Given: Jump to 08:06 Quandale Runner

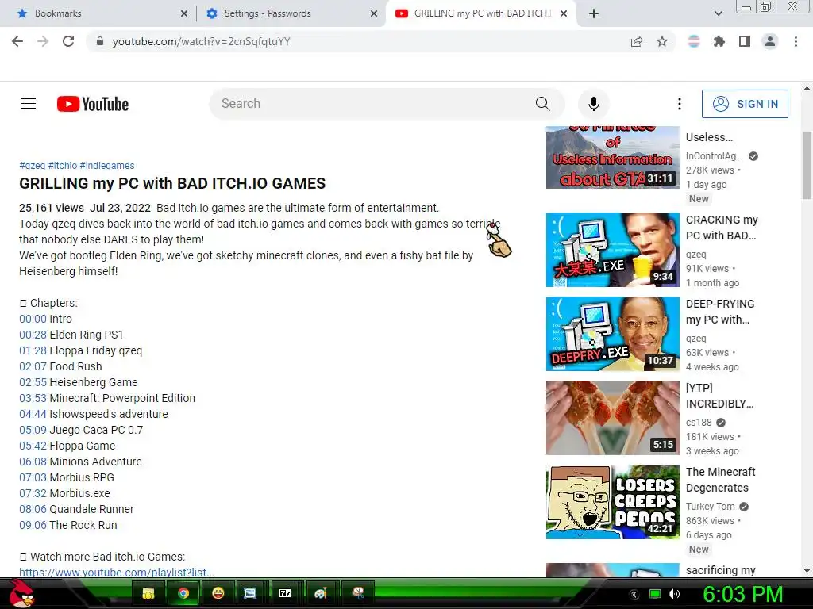Looking at the screenshot, I should pyautogui.click(x=33, y=509).
